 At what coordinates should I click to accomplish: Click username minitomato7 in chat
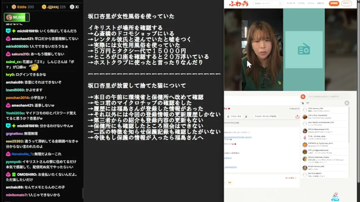point(16,195)
